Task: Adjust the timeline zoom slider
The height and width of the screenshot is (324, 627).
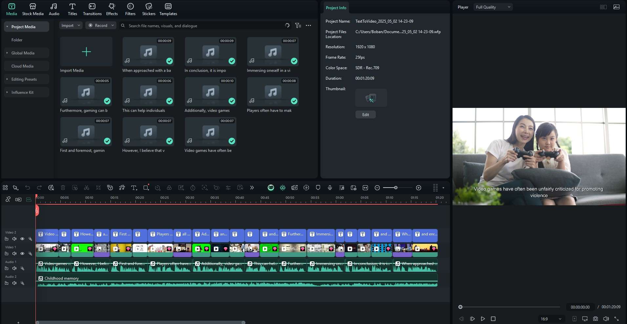Action: tap(396, 188)
